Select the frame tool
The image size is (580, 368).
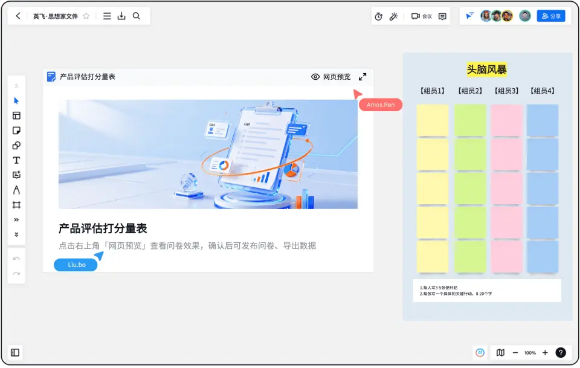pos(16,205)
